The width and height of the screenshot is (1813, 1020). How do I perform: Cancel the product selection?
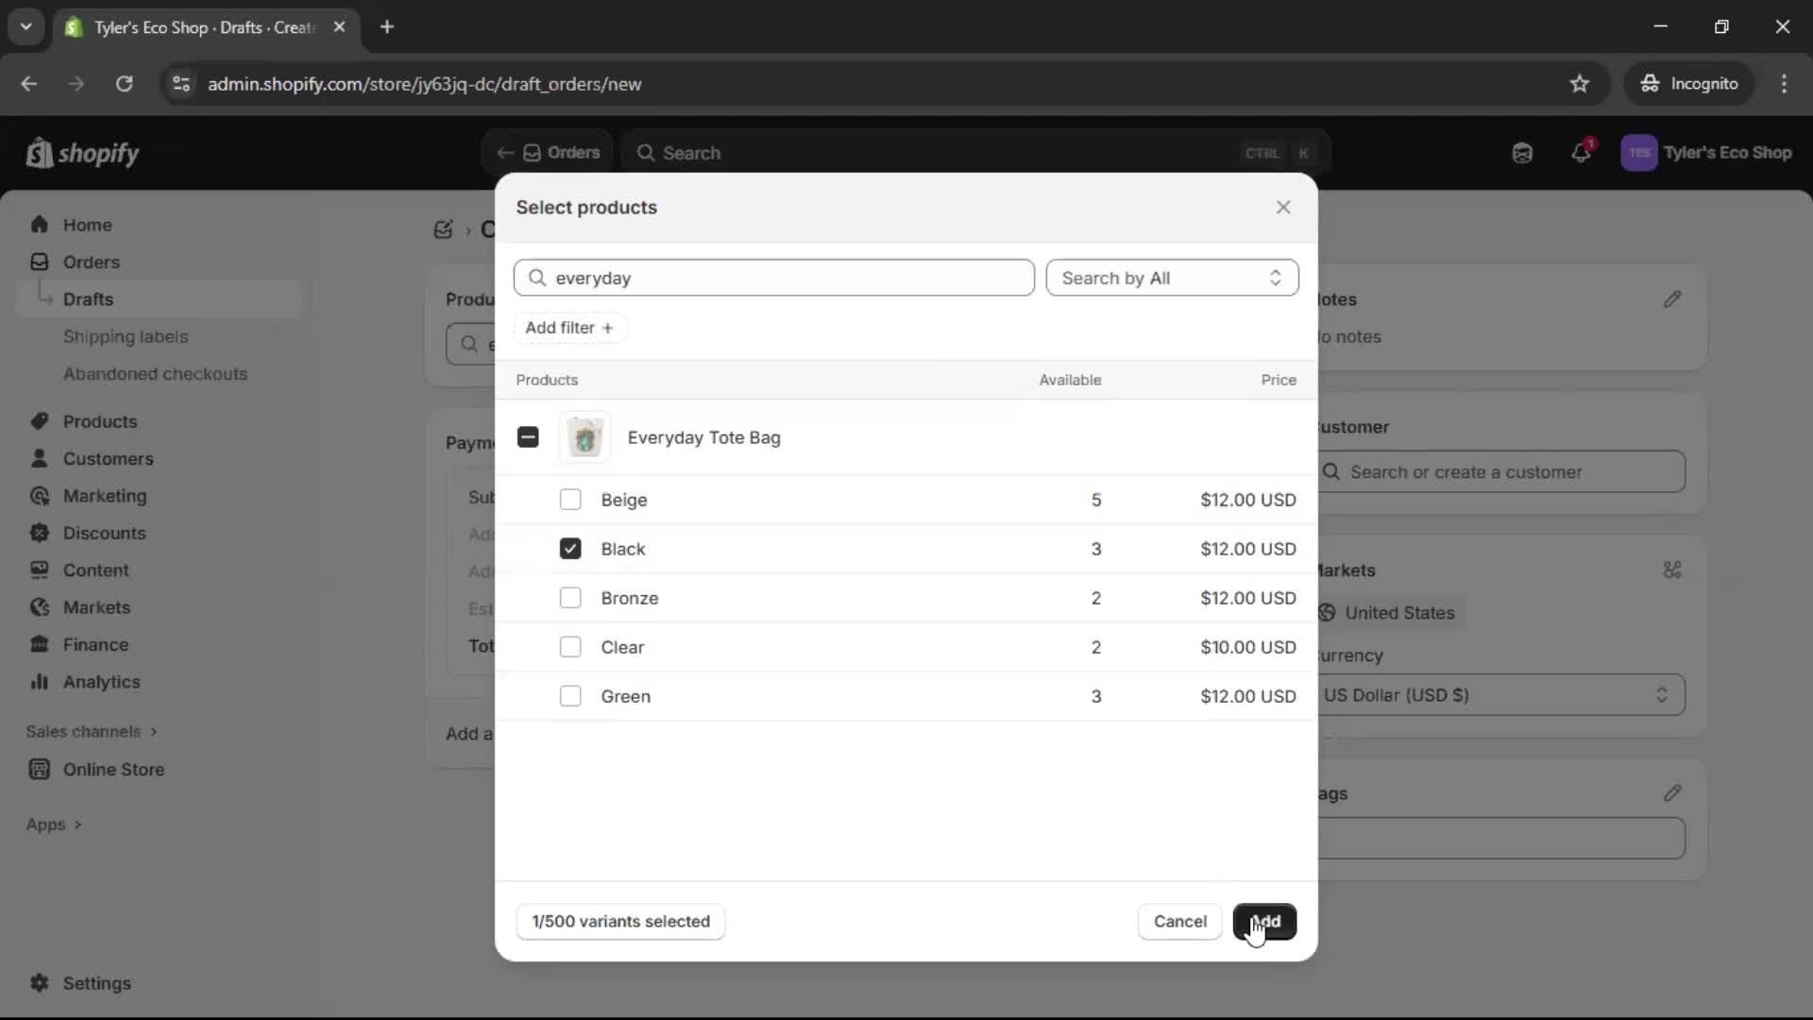[x=1178, y=922]
